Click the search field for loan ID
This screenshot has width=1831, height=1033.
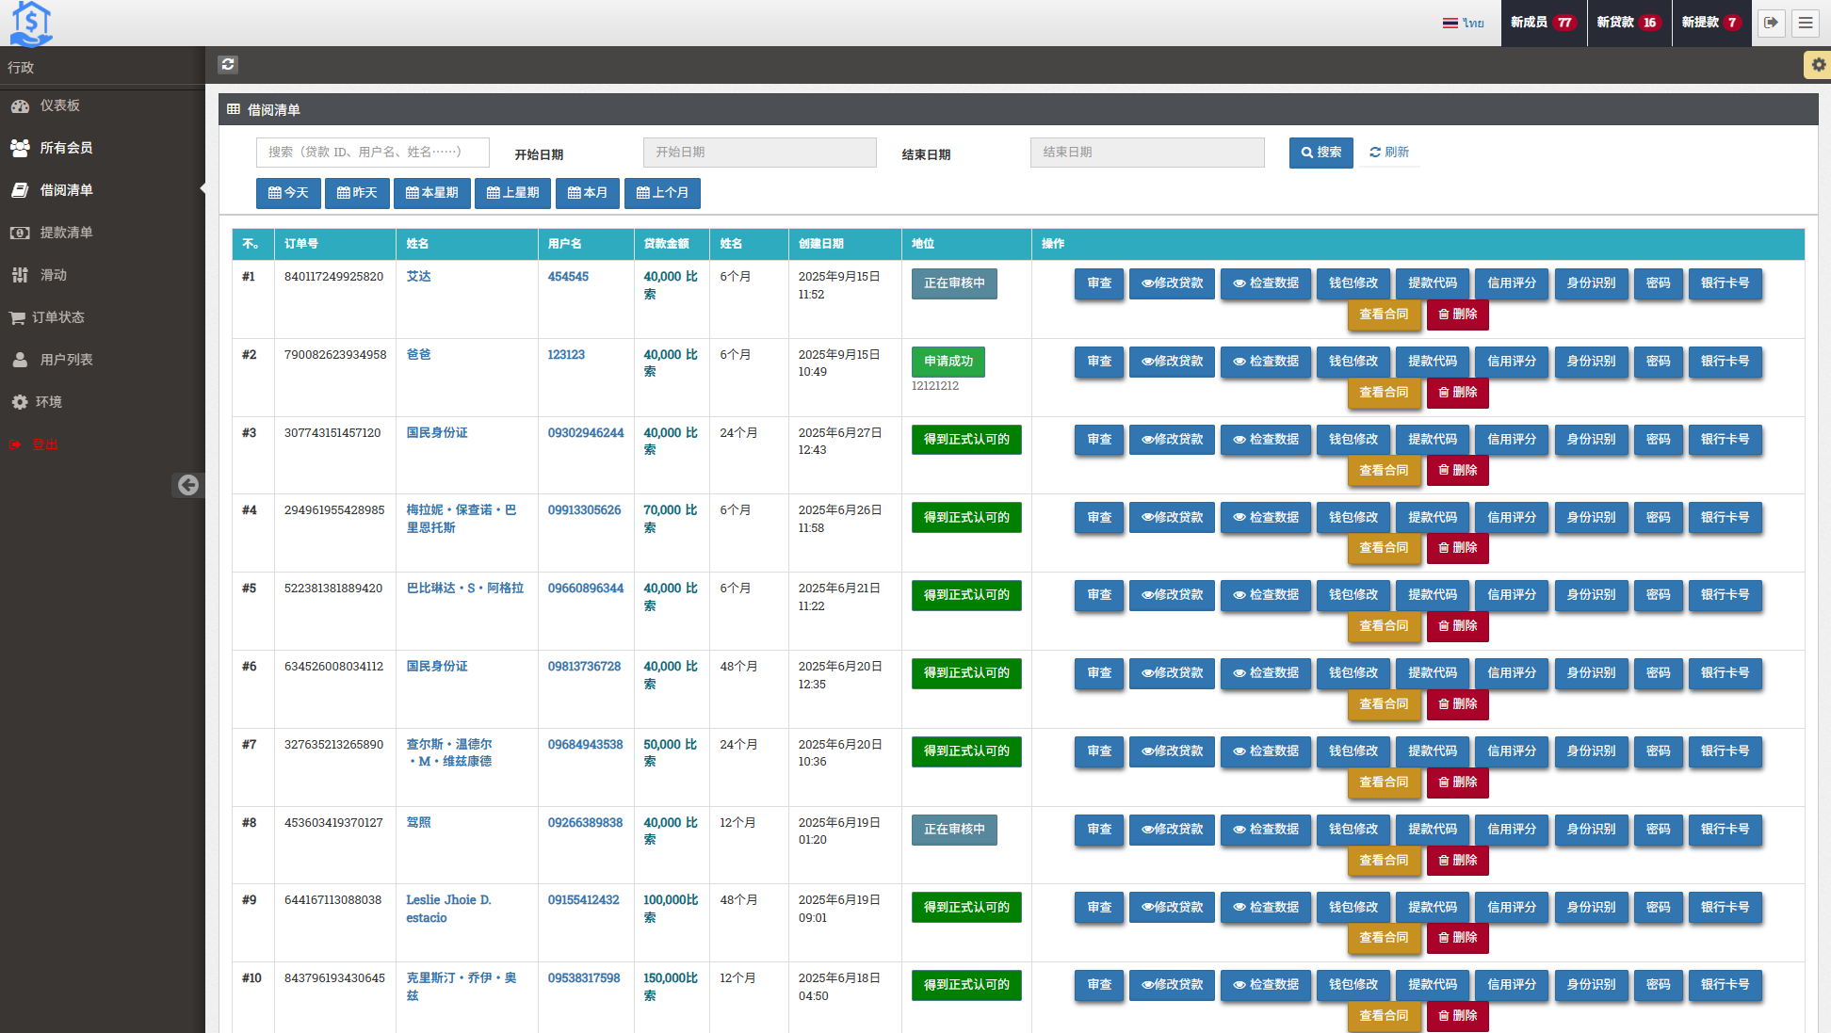coord(372,153)
